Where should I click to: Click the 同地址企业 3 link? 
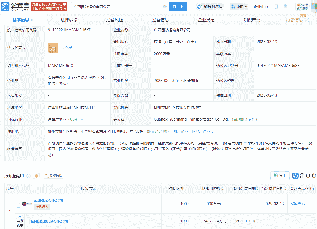click(x=203, y=131)
